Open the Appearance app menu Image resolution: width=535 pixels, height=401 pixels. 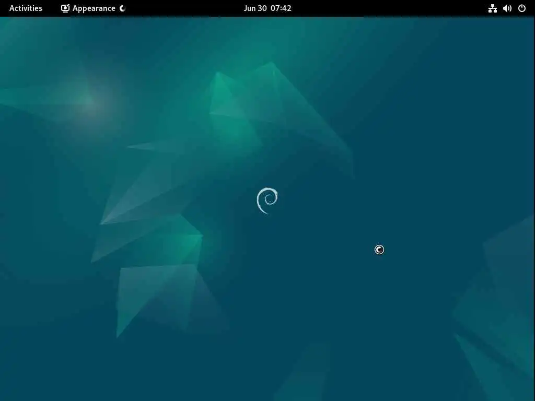[93, 8]
